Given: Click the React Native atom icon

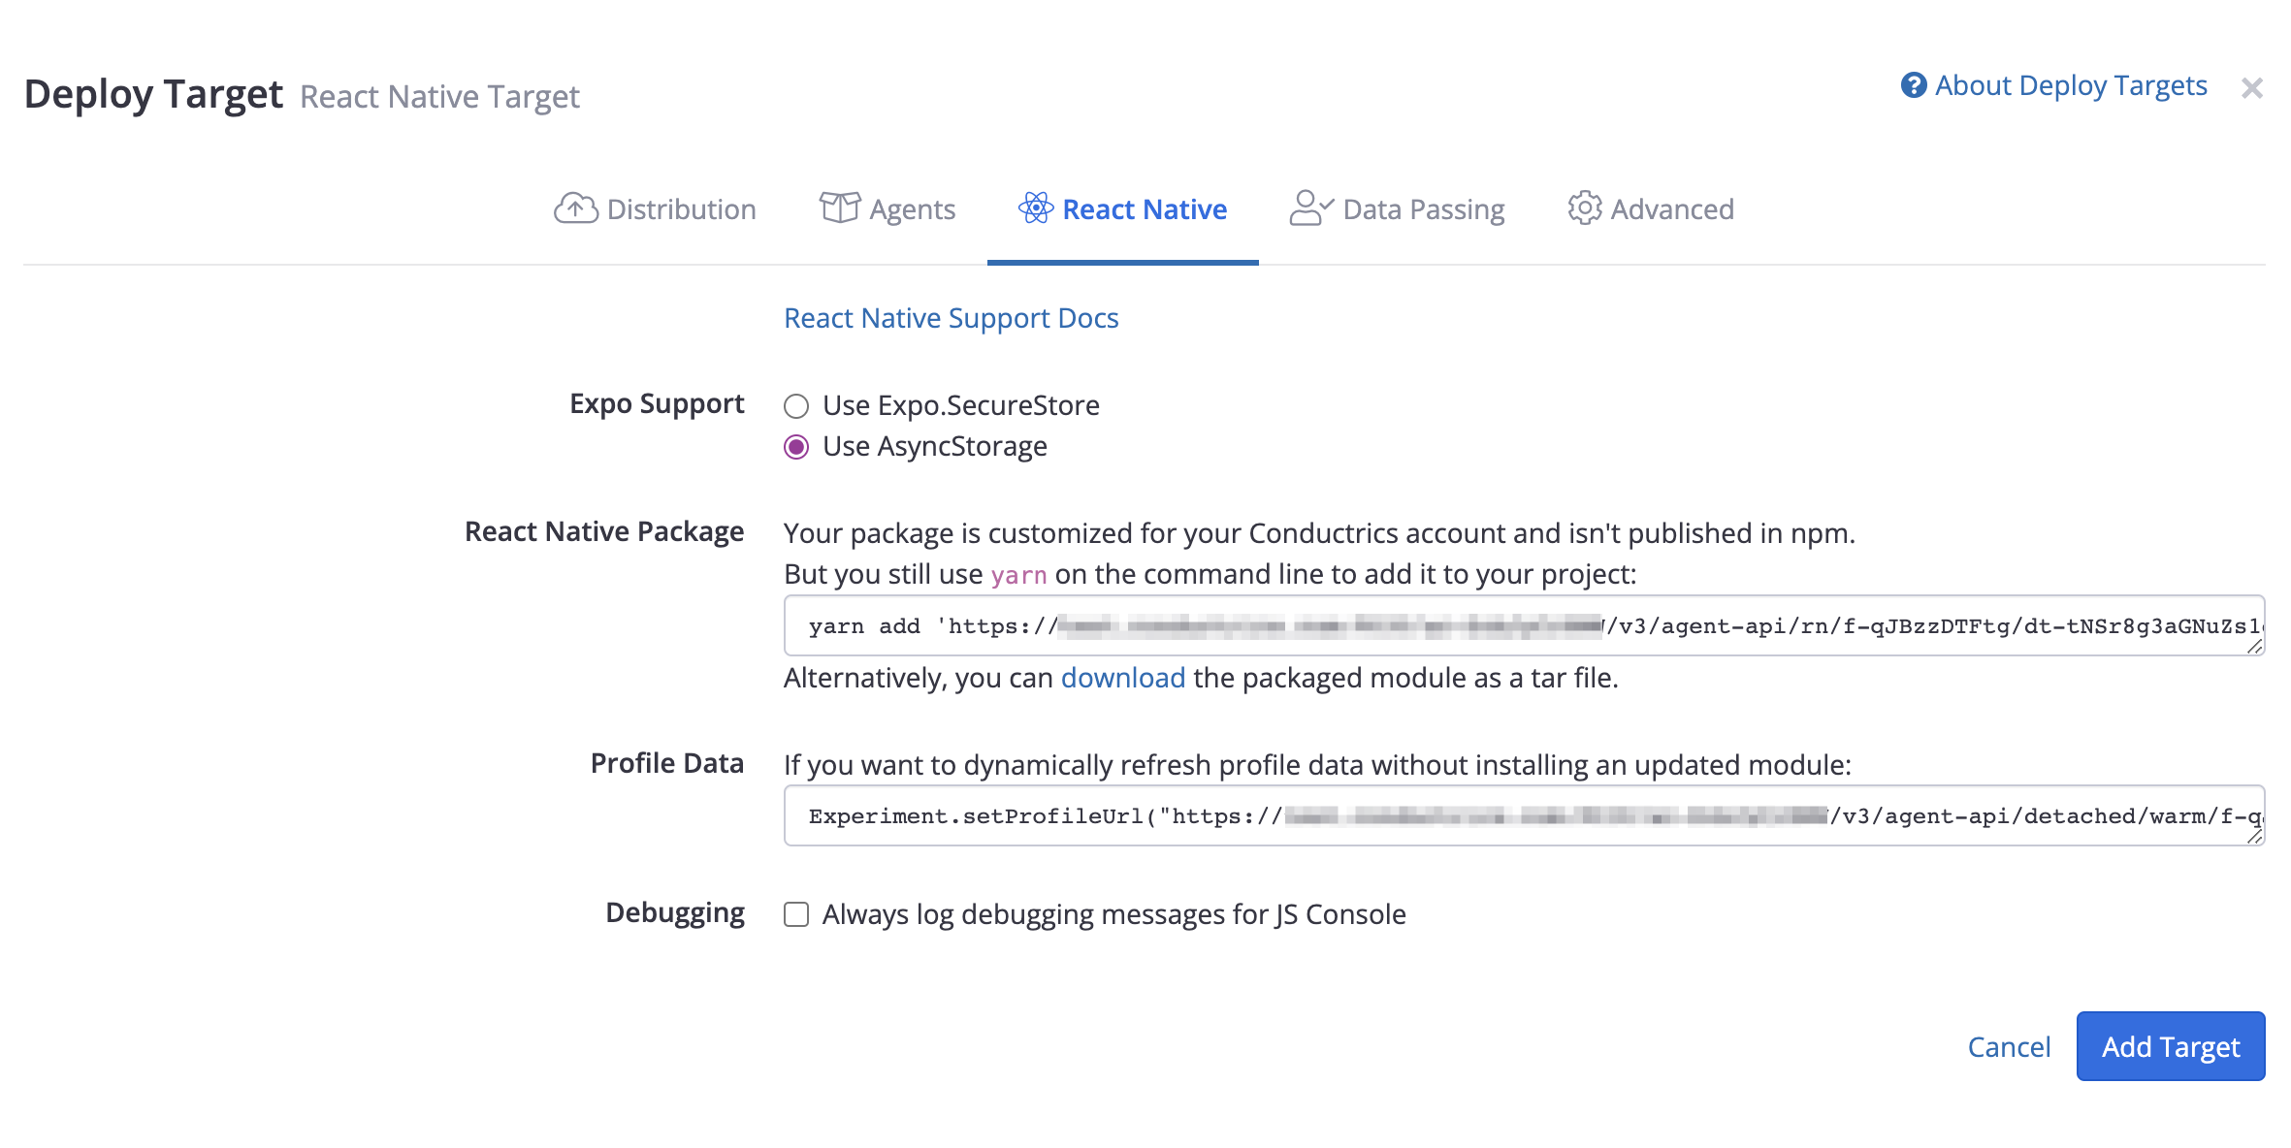Looking at the screenshot, I should (x=1035, y=208).
